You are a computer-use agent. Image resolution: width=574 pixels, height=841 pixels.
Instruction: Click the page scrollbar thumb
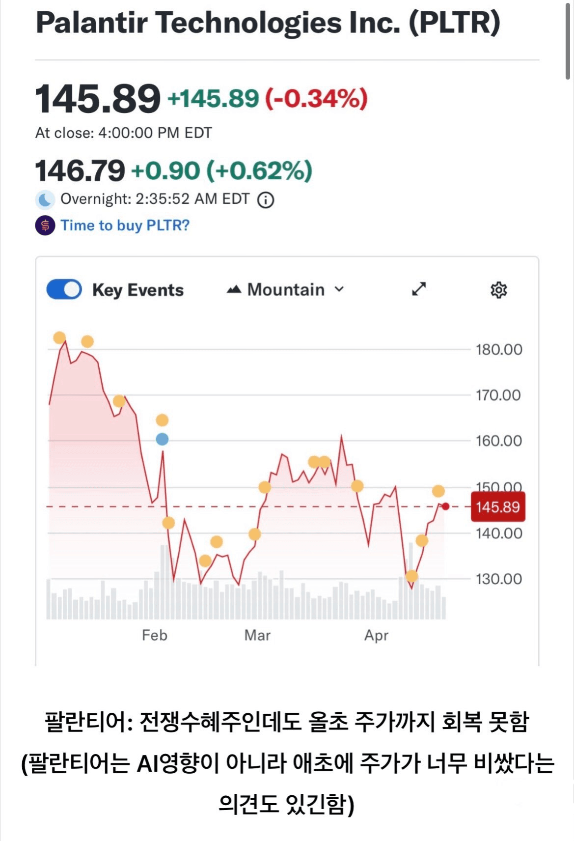click(x=568, y=39)
